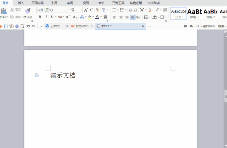Toggle bold formatting

[40, 17]
